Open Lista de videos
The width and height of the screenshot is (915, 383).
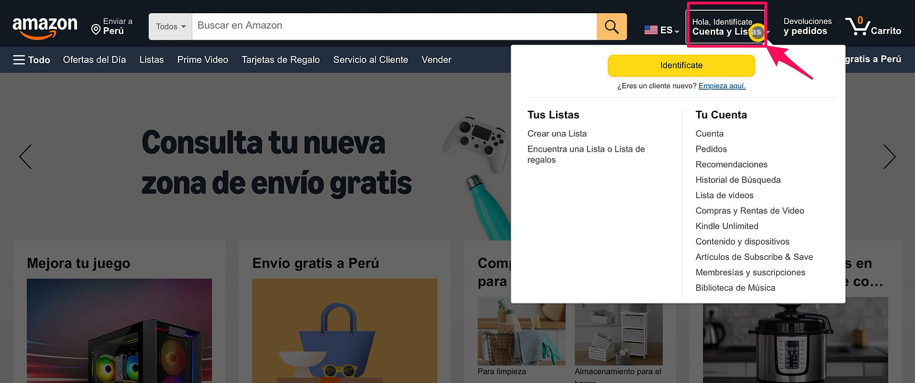coord(725,195)
